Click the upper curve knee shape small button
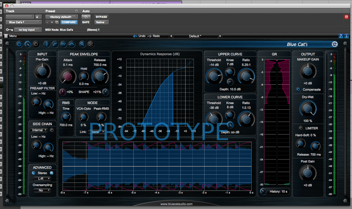The width and height of the screenshot is (352, 209). pyautogui.click(x=230, y=82)
